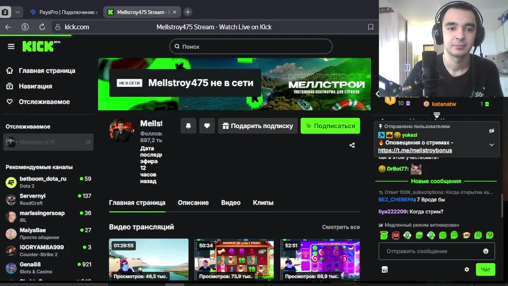Click the notification bell button
The width and height of the screenshot is (508, 286).
pyautogui.click(x=189, y=126)
